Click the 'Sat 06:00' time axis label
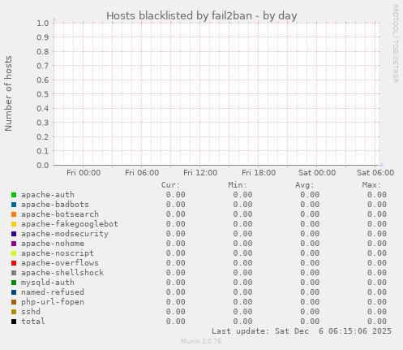The image size is (403, 350). tap(375, 173)
